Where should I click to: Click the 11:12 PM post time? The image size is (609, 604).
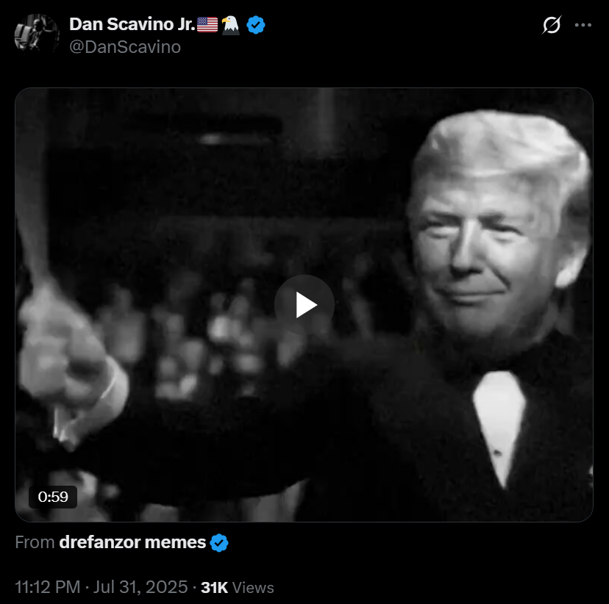pos(48,587)
